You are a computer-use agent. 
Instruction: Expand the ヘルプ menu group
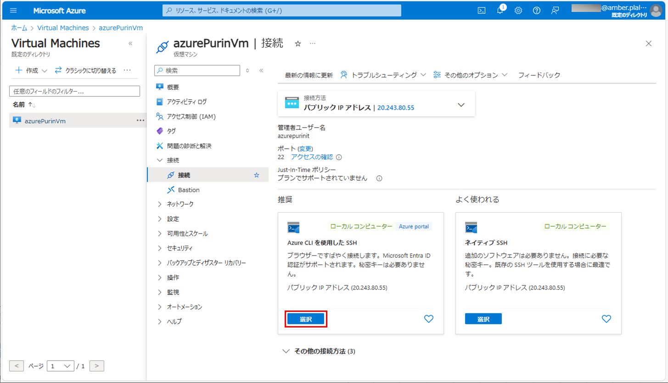tap(160, 322)
